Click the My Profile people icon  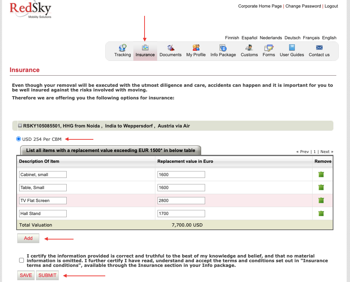[196, 48]
